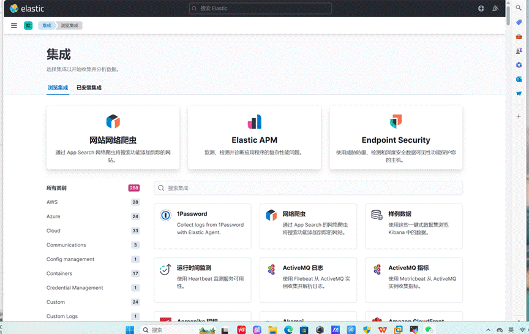This screenshot has width=529, height=334.
Task: Open File Explorer from taskbar
Action: [272, 330]
